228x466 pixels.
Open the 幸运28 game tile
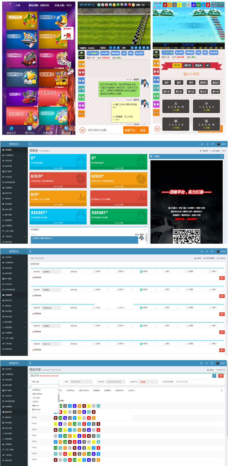53,58
